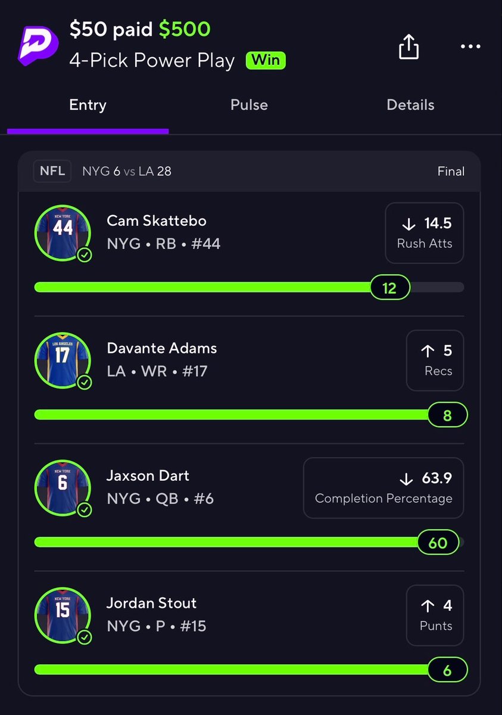
Task: Open the 14.5 Rush Atts stat box
Action: click(x=425, y=233)
